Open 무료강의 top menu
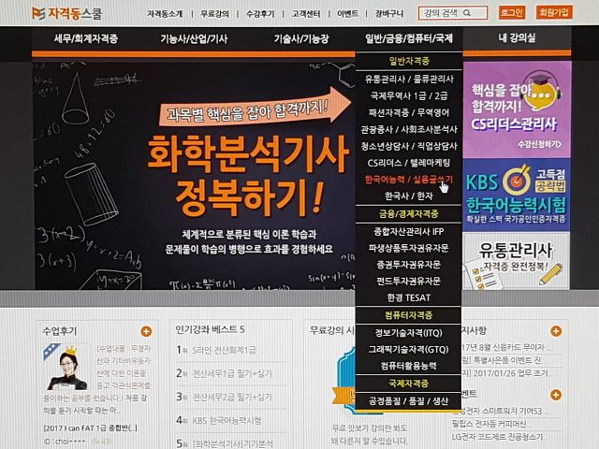The height and width of the screenshot is (449, 599). pos(214,14)
